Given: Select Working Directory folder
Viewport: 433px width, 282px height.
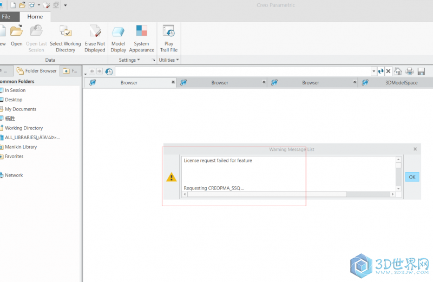Looking at the screenshot, I should click(24, 128).
